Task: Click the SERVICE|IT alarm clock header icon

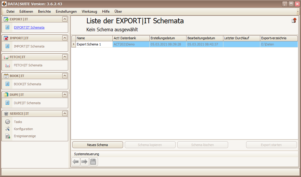Action: tap(6, 114)
